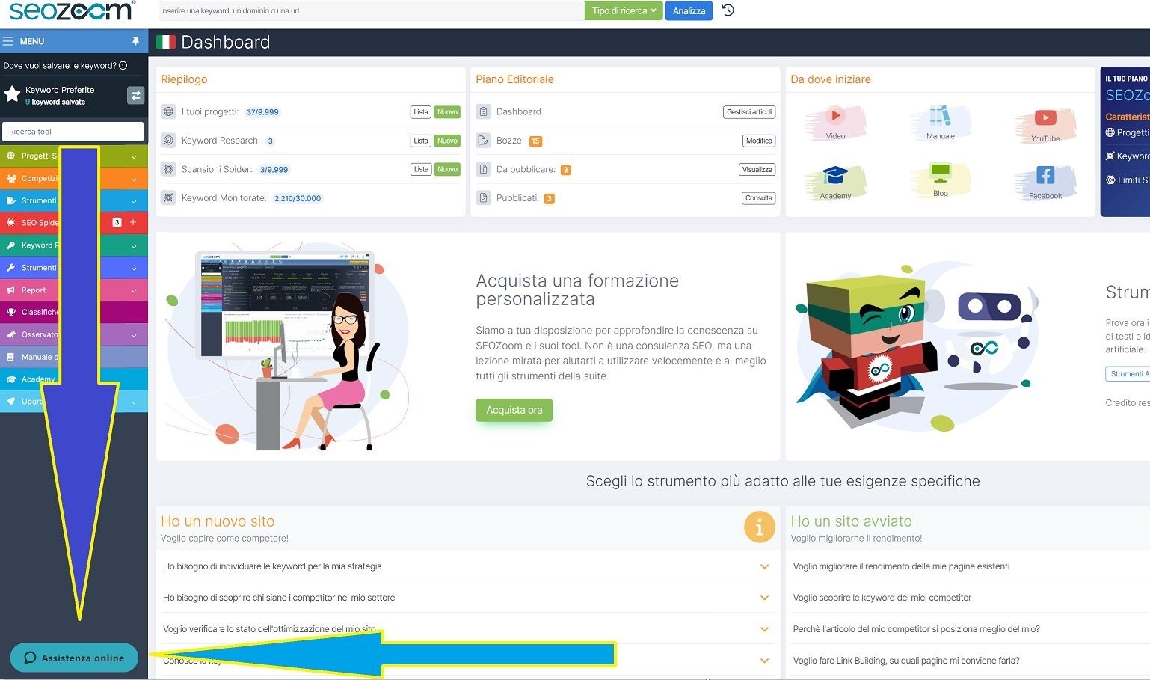Click the Keyword Research row icon
Image resolution: width=1150 pixels, height=680 pixels.
click(168, 140)
